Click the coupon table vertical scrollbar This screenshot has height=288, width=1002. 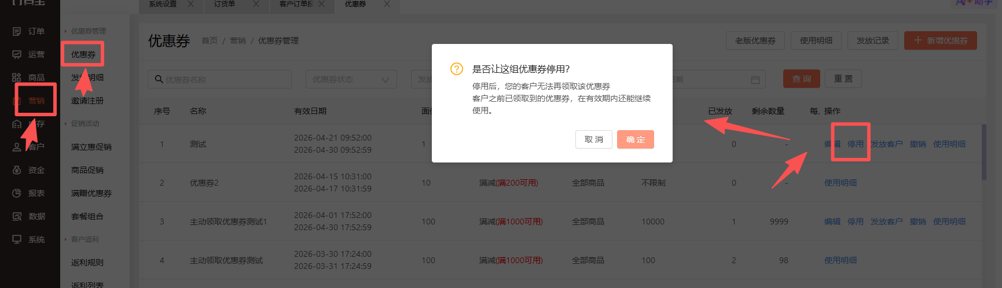[984, 152]
